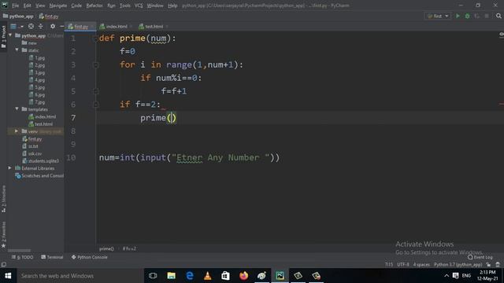This screenshot has height=283, width=504.
Task: Toggle Favorites tool window side tab
Action: 3,234
